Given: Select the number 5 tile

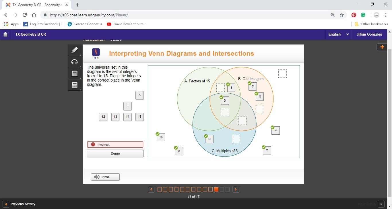Looking at the screenshot, I should [139, 95].
